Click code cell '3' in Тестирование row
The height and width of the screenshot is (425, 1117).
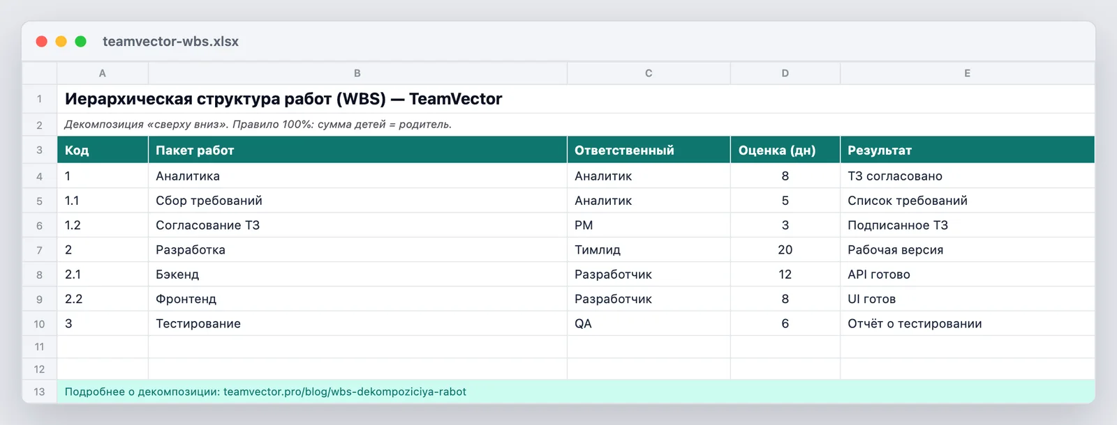pyautogui.click(x=103, y=323)
